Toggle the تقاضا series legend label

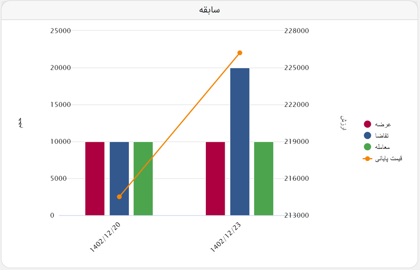[382, 135]
